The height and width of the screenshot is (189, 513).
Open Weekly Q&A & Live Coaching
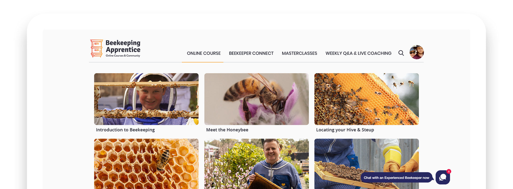tap(358, 53)
